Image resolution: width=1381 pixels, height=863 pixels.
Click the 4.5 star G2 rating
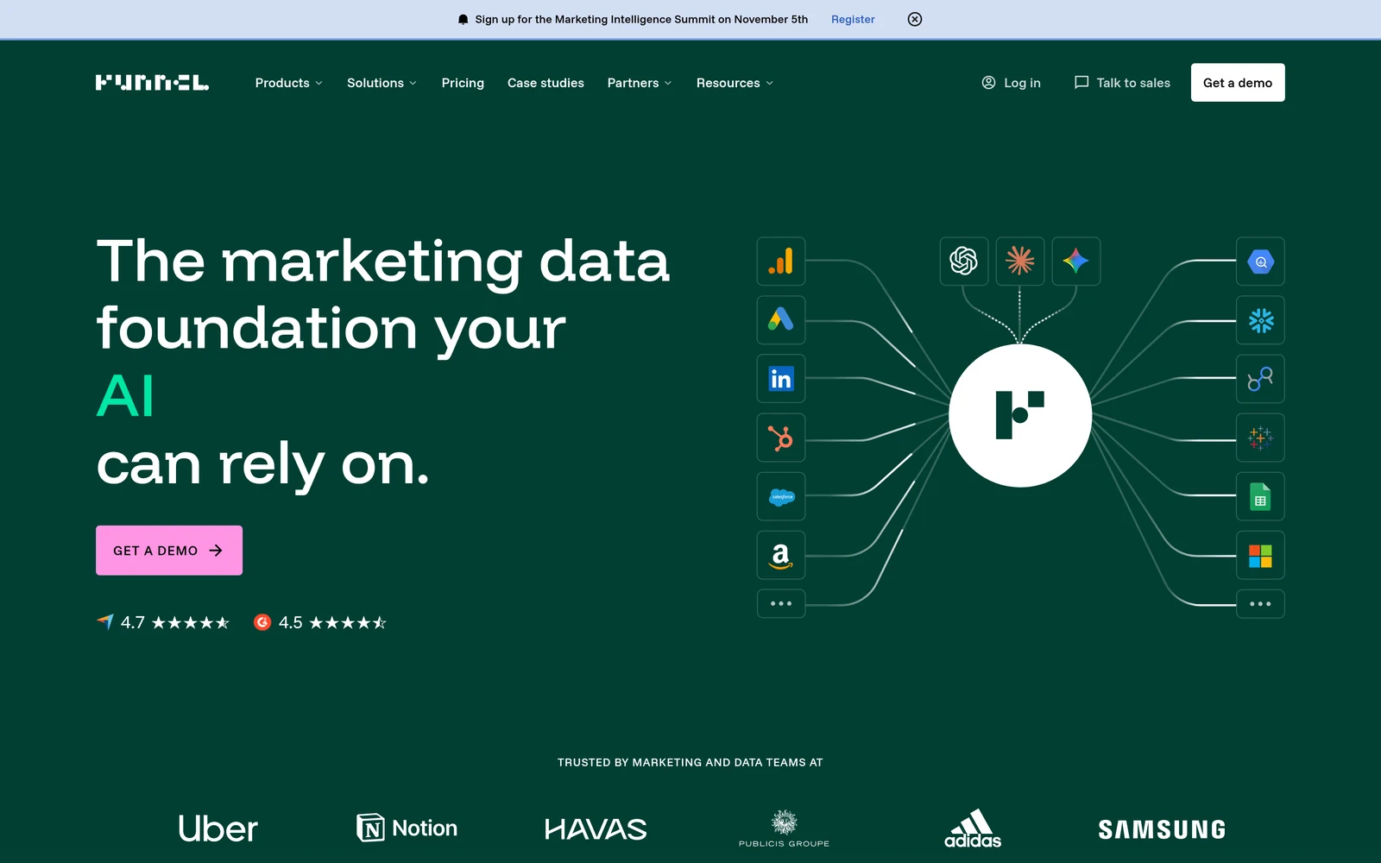pos(320,622)
